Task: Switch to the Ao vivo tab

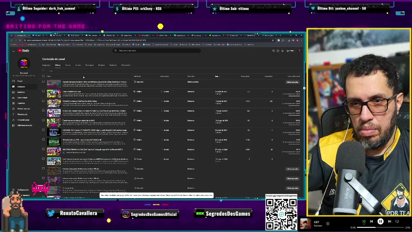Action: point(78,65)
